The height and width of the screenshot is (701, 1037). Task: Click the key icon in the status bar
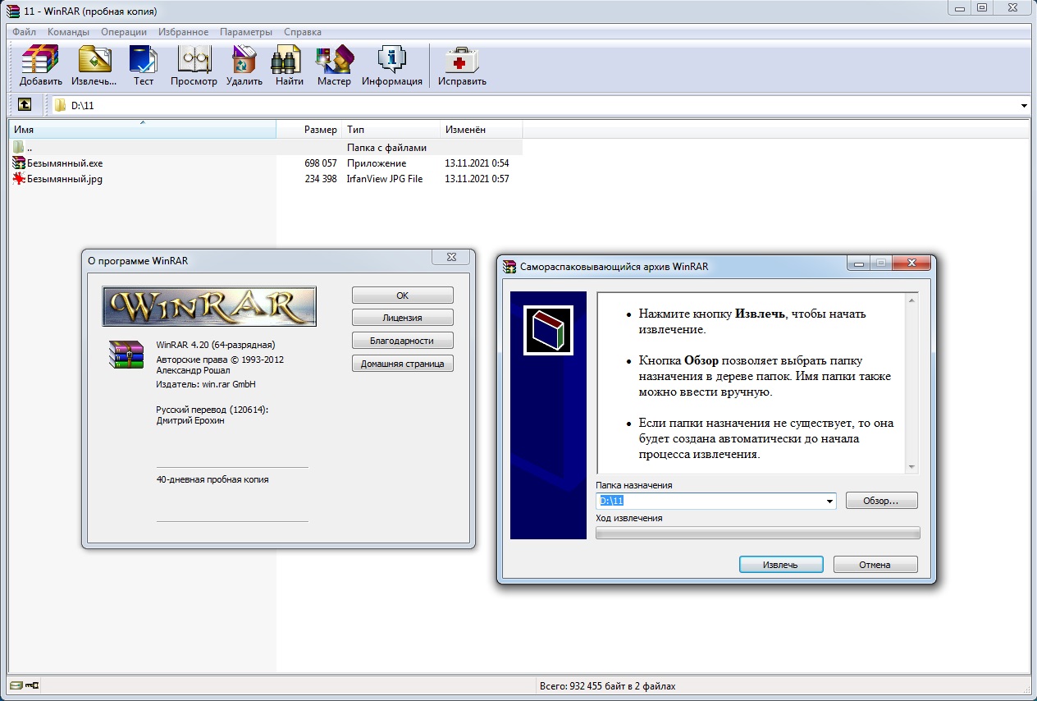pyautogui.click(x=33, y=685)
